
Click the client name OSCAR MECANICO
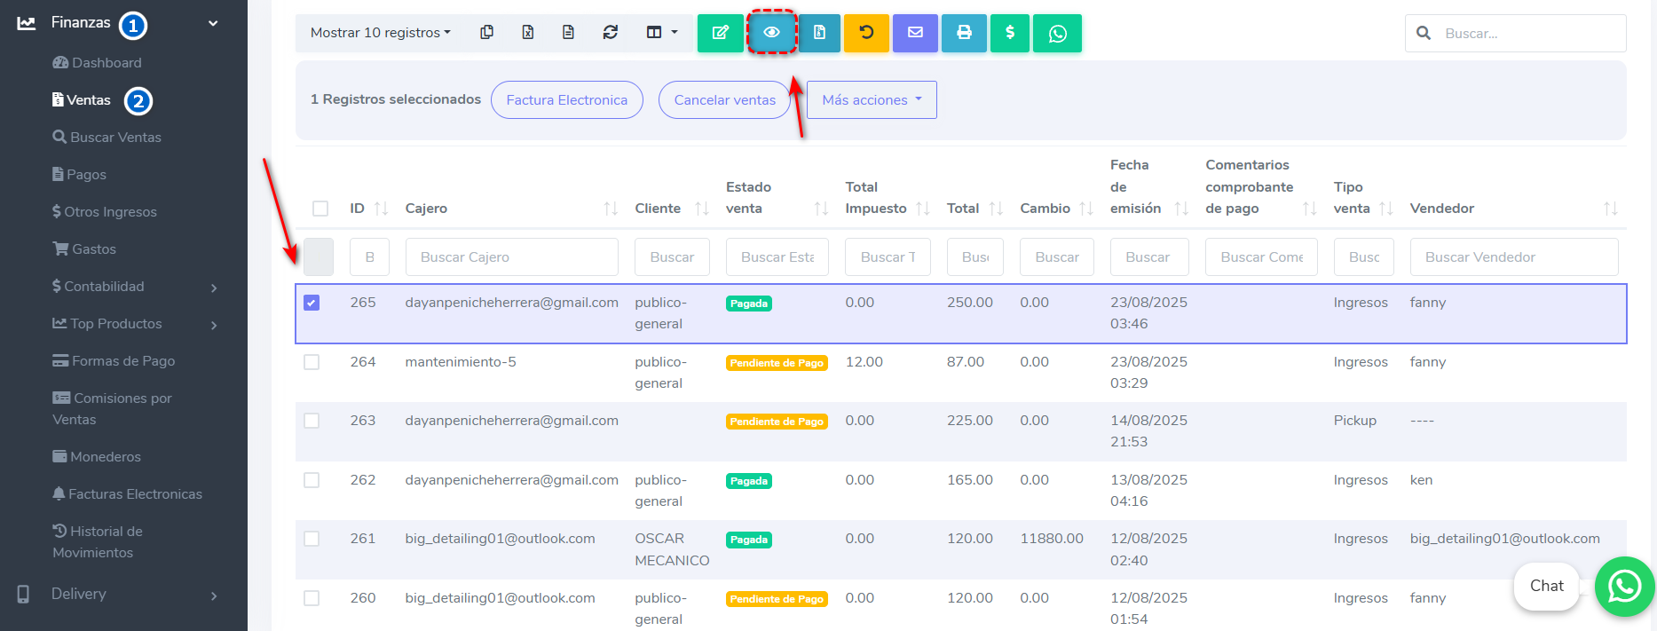coord(672,549)
